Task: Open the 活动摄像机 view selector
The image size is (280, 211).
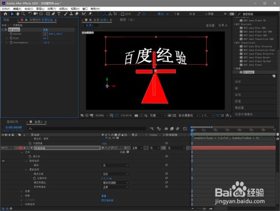Action: pyautogui.click(x=188, y=116)
